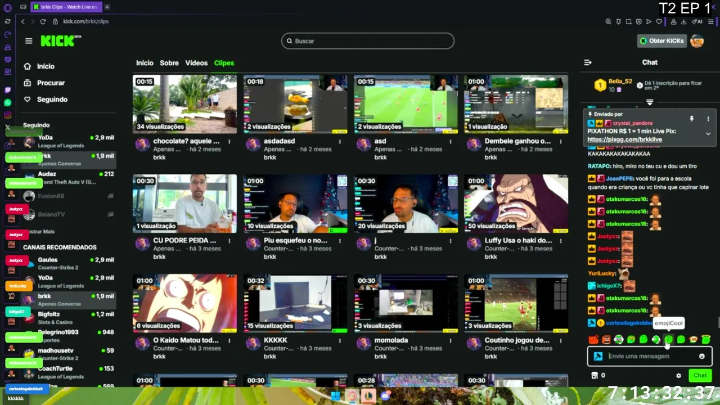Open the emoji picker smiley in the message box
The width and height of the screenshot is (720, 405).
click(x=702, y=356)
